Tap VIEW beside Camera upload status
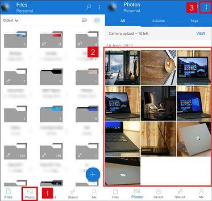Viewport: 212px width, 201px height. click(x=201, y=33)
